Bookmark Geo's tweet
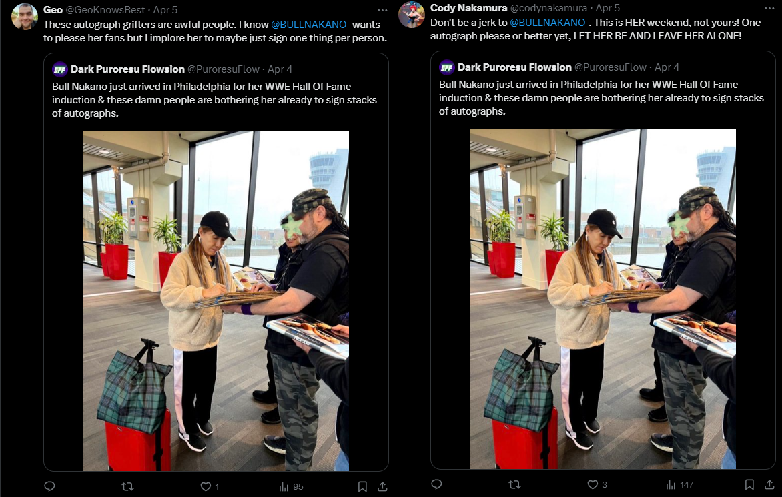The width and height of the screenshot is (782, 497). click(x=362, y=486)
